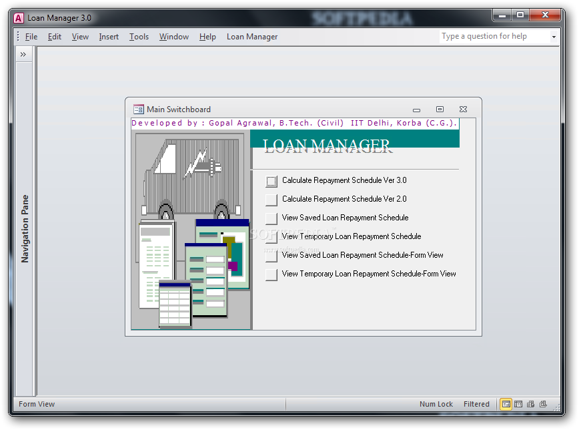Click the Access application icon in title bar
The image size is (579, 430).
pos(19,18)
